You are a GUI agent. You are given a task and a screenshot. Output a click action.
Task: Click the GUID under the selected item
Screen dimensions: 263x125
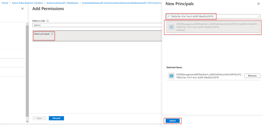pyautogui.click(x=197, y=78)
